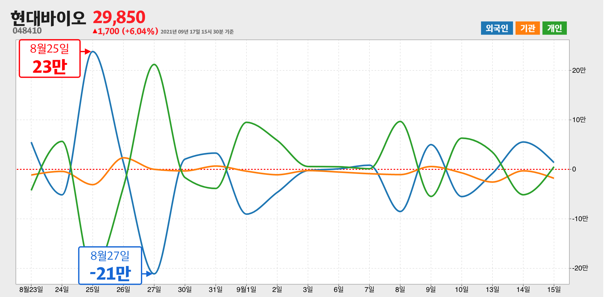608x297 pixels.
Task: Click the blue line peak on 9일
Action: click(431, 145)
